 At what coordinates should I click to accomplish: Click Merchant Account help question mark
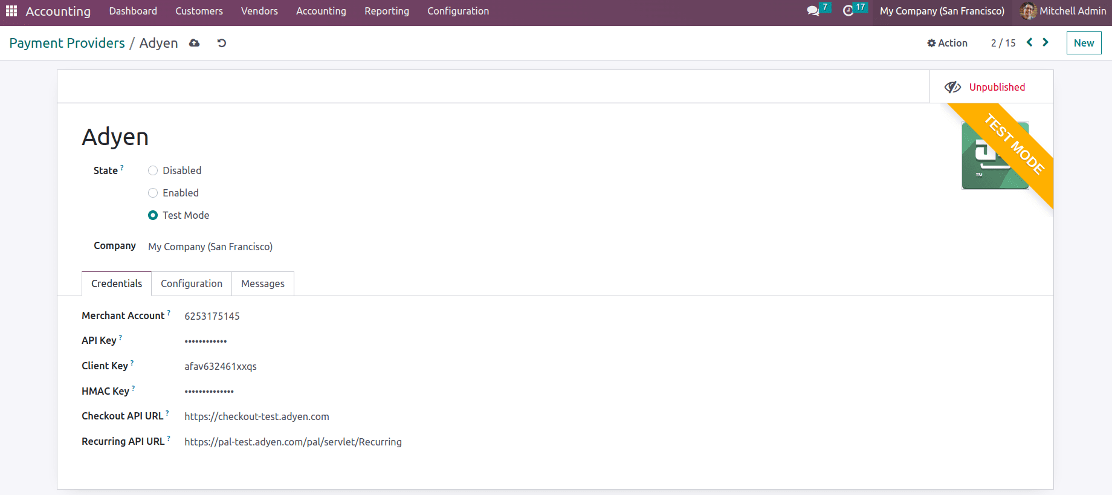pyautogui.click(x=169, y=312)
